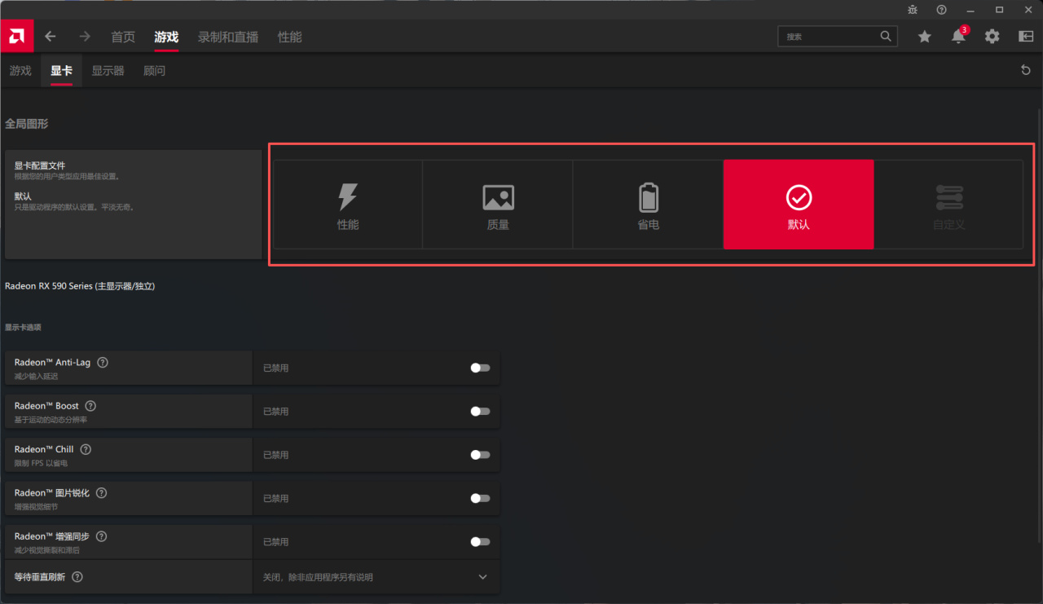Open the top 游戏 main tab
1043x604 pixels.
[166, 37]
